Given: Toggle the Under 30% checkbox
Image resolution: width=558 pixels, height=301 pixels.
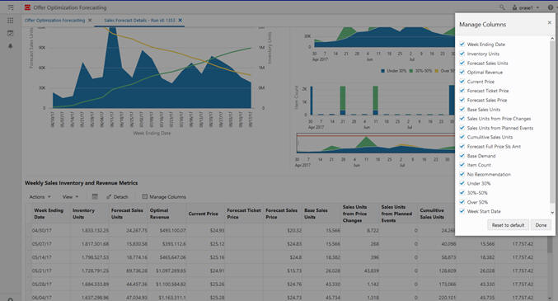Looking at the screenshot, I should pos(462,183).
